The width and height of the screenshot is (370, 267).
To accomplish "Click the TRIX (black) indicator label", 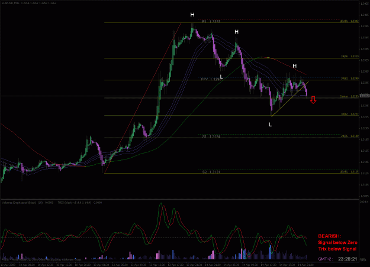I will click(80, 203).
